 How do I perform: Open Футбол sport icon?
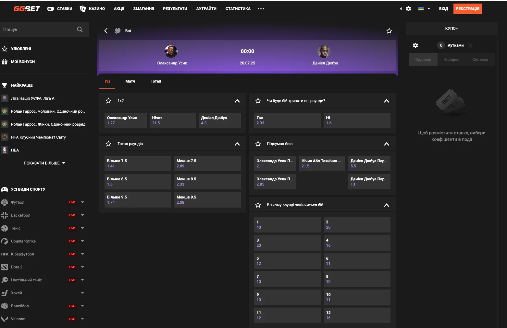pos(5,202)
